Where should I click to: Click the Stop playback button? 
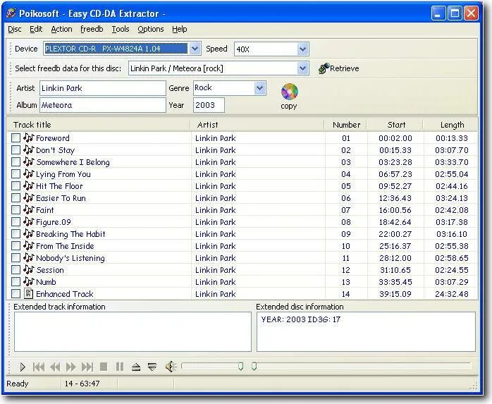[x=104, y=367]
